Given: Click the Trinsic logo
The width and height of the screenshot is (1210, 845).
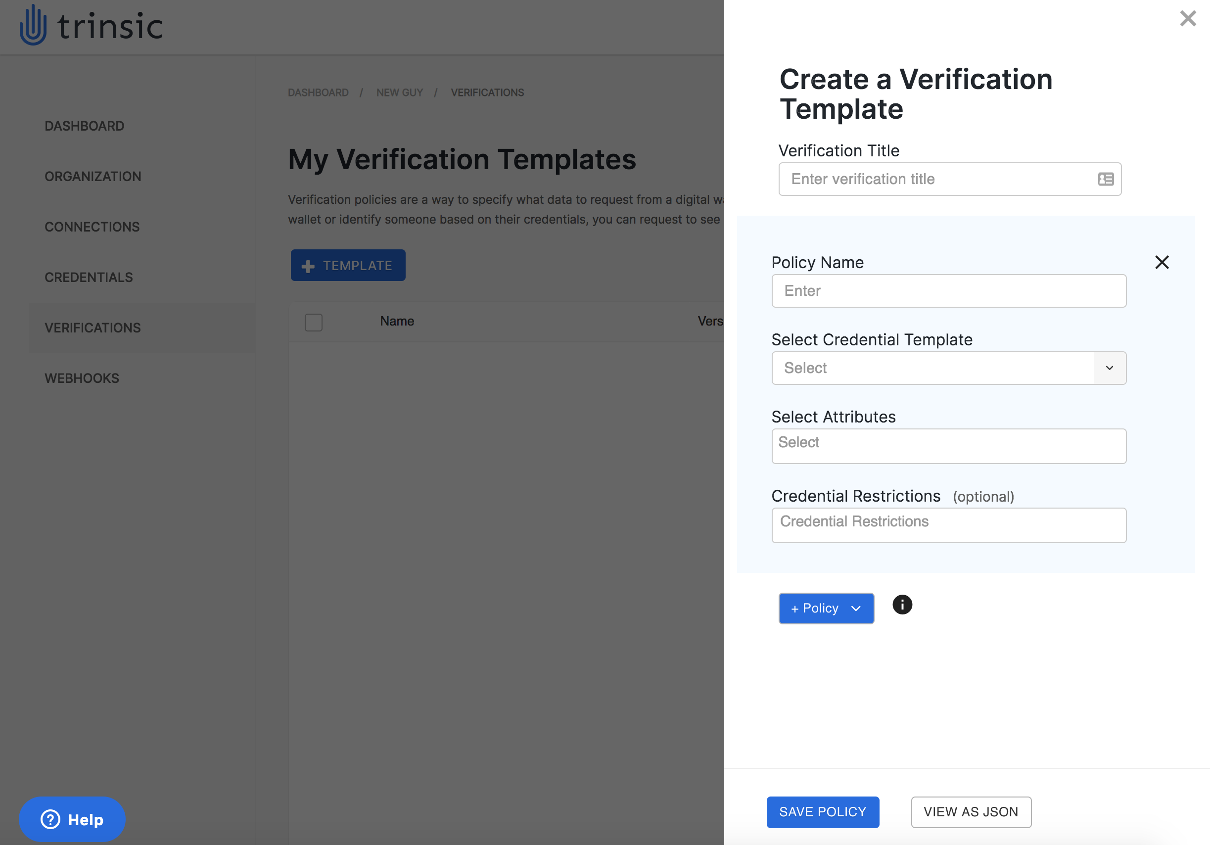Looking at the screenshot, I should point(91,25).
